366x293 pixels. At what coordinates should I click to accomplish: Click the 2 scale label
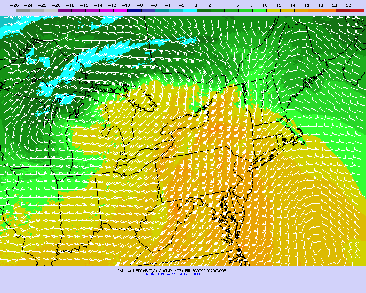tap(209, 5)
